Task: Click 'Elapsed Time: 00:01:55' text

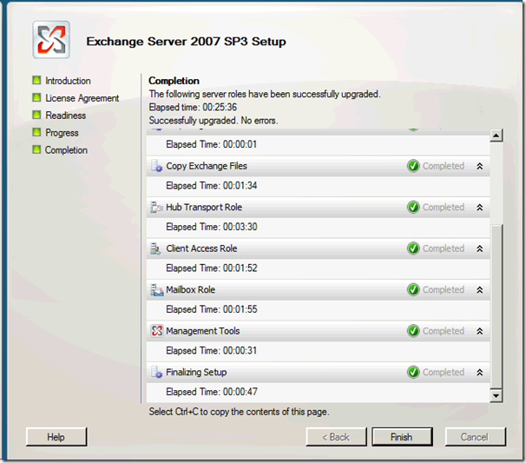Action: [x=211, y=309]
